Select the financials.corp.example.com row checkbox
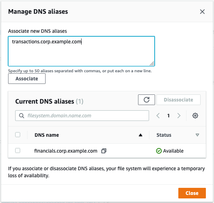Viewport: 214px width, 203px height. pyautogui.click(x=18, y=151)
